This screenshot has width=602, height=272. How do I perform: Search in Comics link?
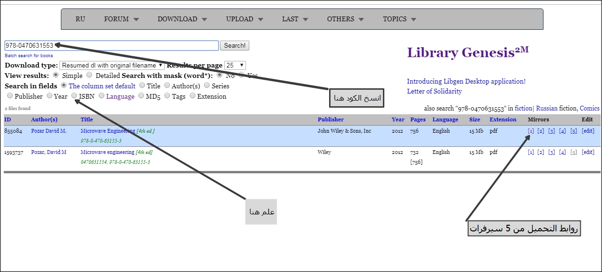click(x=590, y=108)
